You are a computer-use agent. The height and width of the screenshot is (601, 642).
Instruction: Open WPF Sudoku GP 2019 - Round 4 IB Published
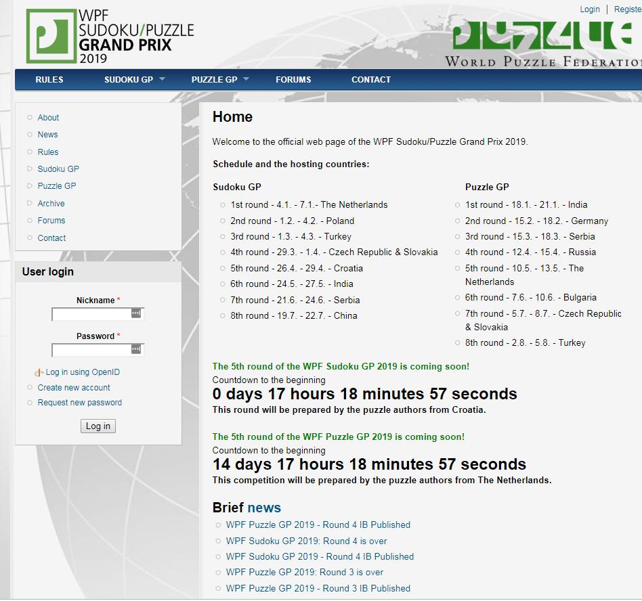(x=320, y=556)
